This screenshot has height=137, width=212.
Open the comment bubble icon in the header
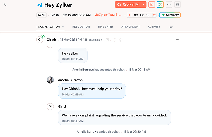click(152, 4)
